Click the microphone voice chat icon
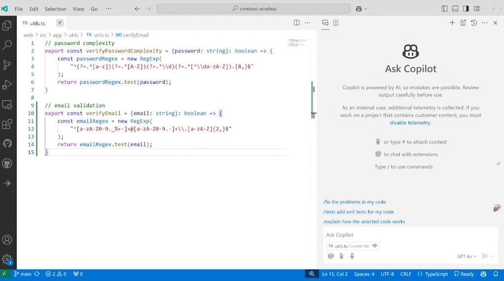 coord(352,256)
